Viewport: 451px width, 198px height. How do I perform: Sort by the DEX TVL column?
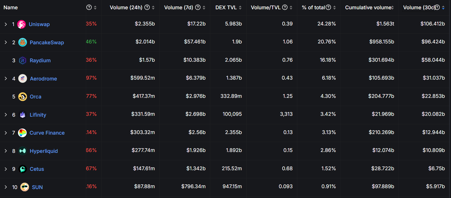pyautogui.click(x=240, y=8)
